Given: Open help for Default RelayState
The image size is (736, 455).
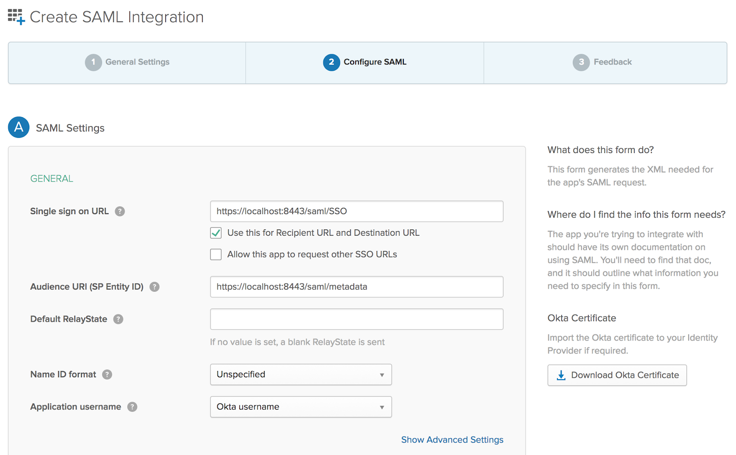Looking at the screenshot, I should [x=119, y=319].
